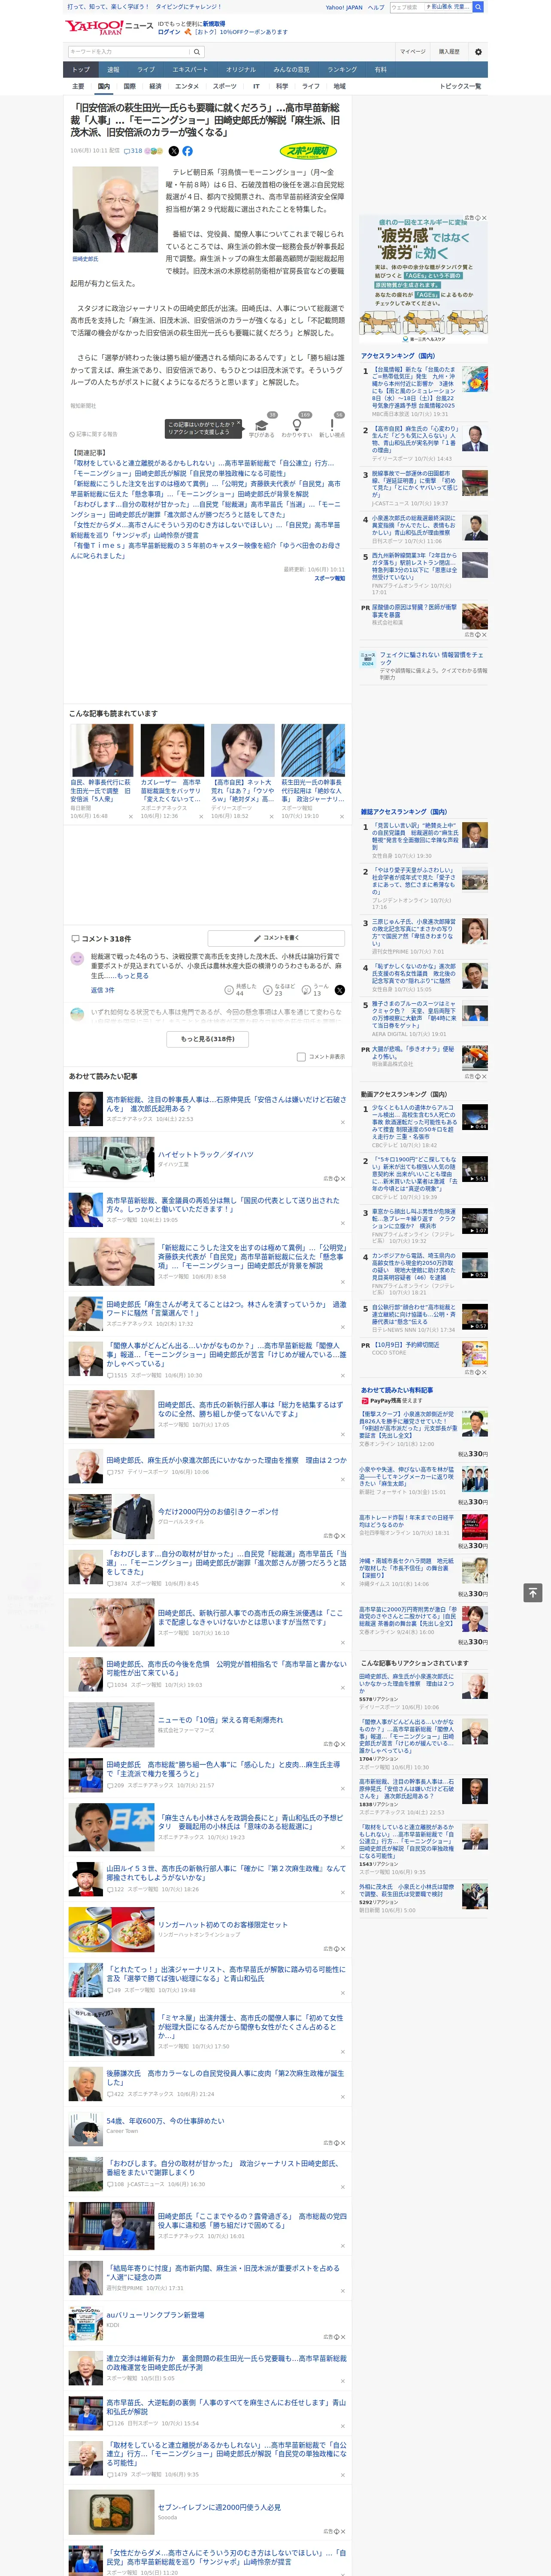The height and width of the screenshot is (2576, 551).
Task: Click first commenter's avatar icon
Action: [77, 959]
